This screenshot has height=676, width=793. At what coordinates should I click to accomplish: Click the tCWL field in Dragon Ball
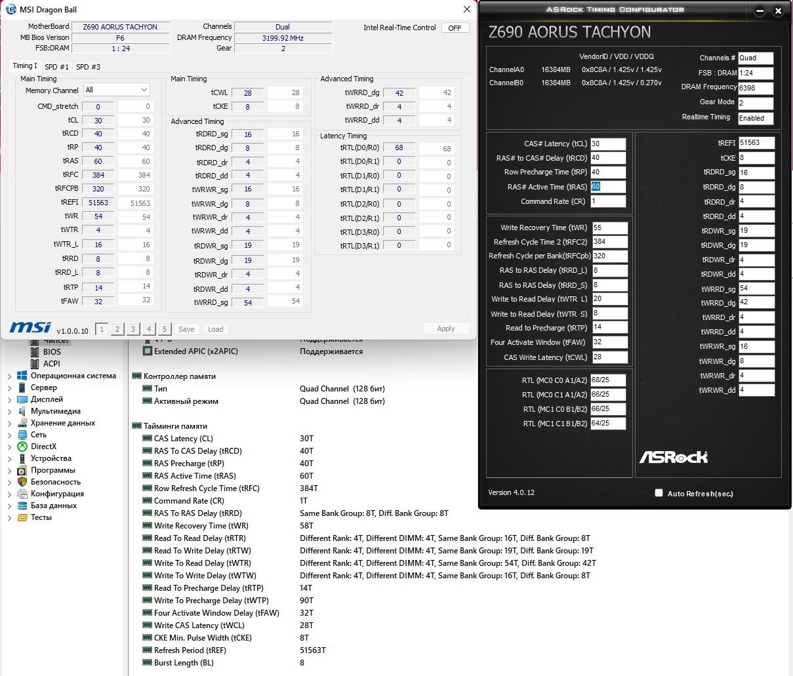point(247,93)
